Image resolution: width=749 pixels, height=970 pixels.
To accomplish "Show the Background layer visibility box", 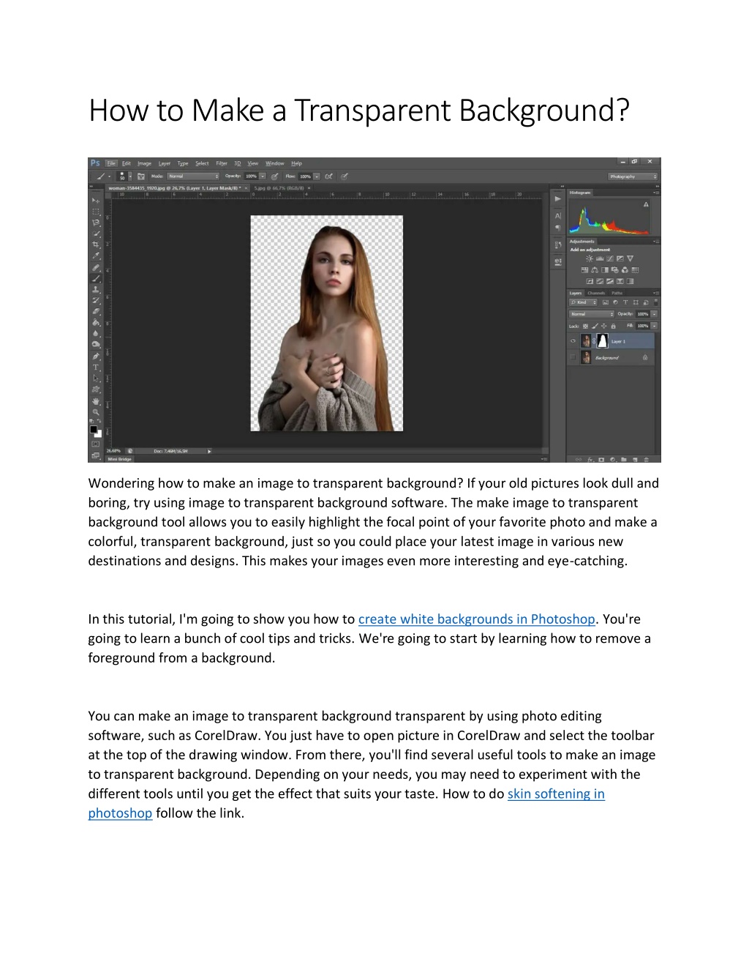I will pos(573,357).
